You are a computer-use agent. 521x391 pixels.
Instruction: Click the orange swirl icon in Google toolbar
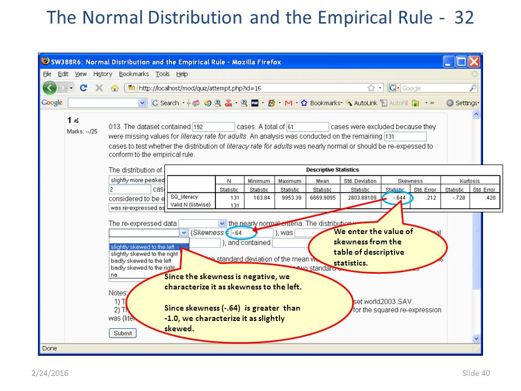pos(208,103)
